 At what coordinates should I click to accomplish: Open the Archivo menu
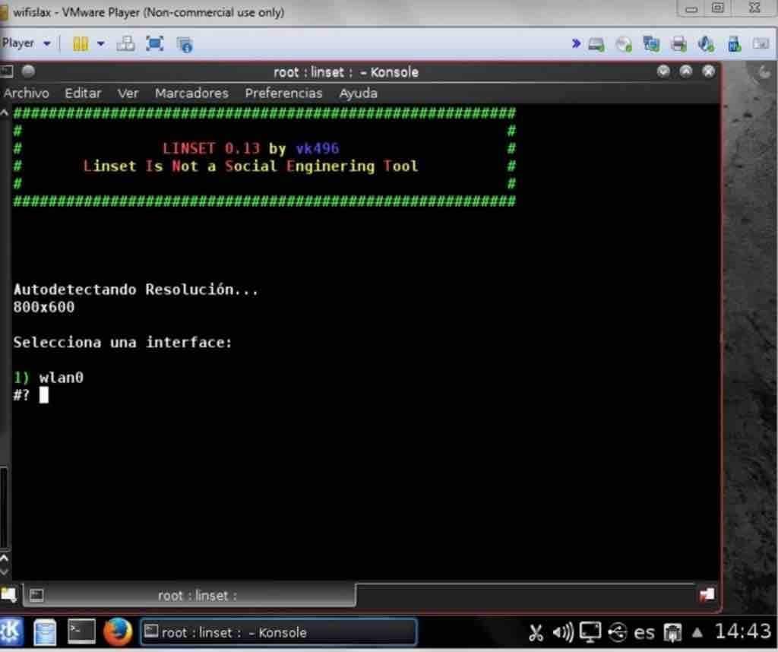26,93
